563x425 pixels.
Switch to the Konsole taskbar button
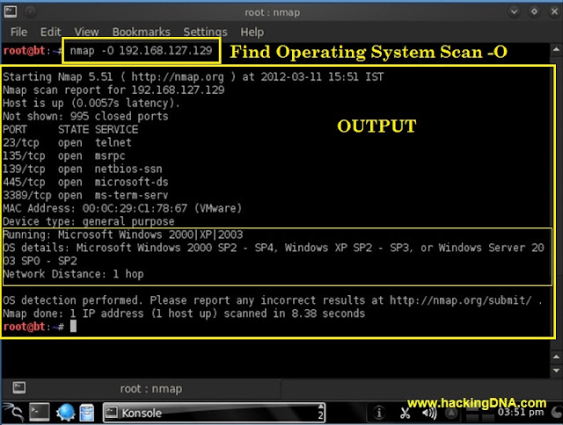point(214,413)
